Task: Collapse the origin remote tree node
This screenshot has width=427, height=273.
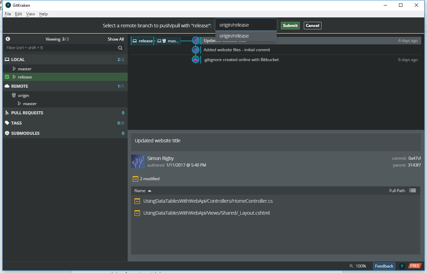Action: [x=65, y=95]
